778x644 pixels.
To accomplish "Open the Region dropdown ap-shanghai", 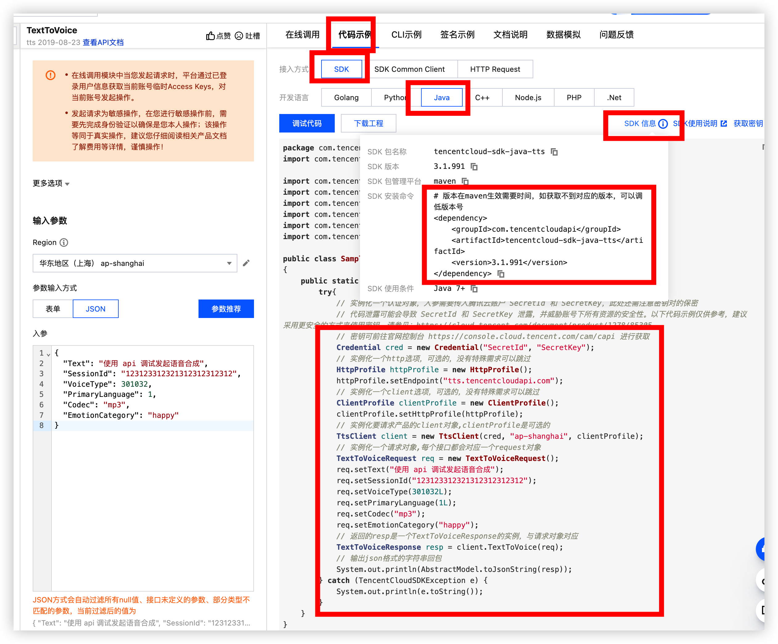I will [135, 263].
